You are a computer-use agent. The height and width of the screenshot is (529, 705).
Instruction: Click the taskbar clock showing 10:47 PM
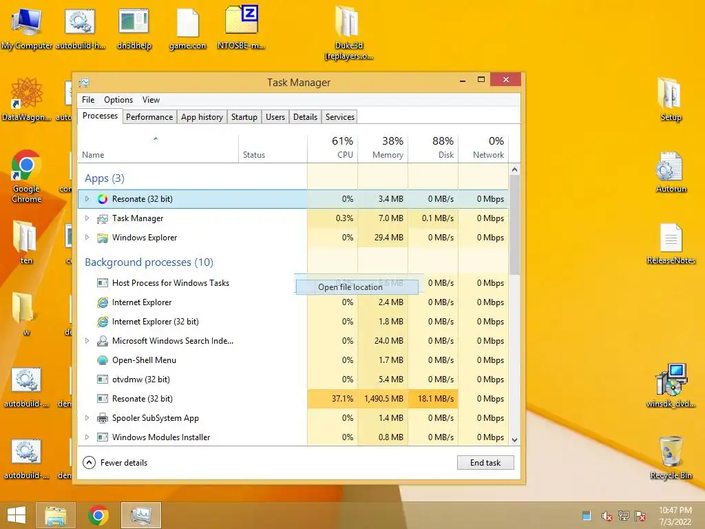[x=675, y=516]
